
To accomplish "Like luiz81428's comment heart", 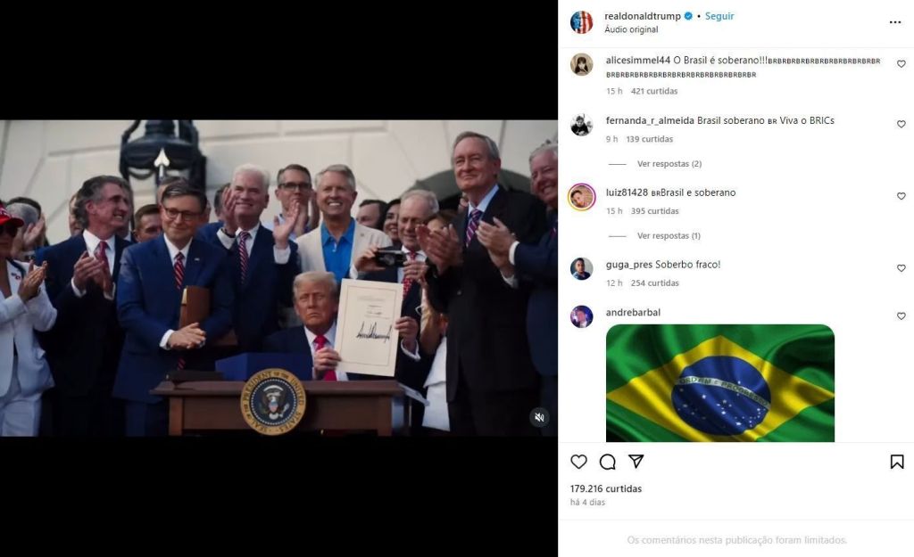I will [x=902, y=196].
